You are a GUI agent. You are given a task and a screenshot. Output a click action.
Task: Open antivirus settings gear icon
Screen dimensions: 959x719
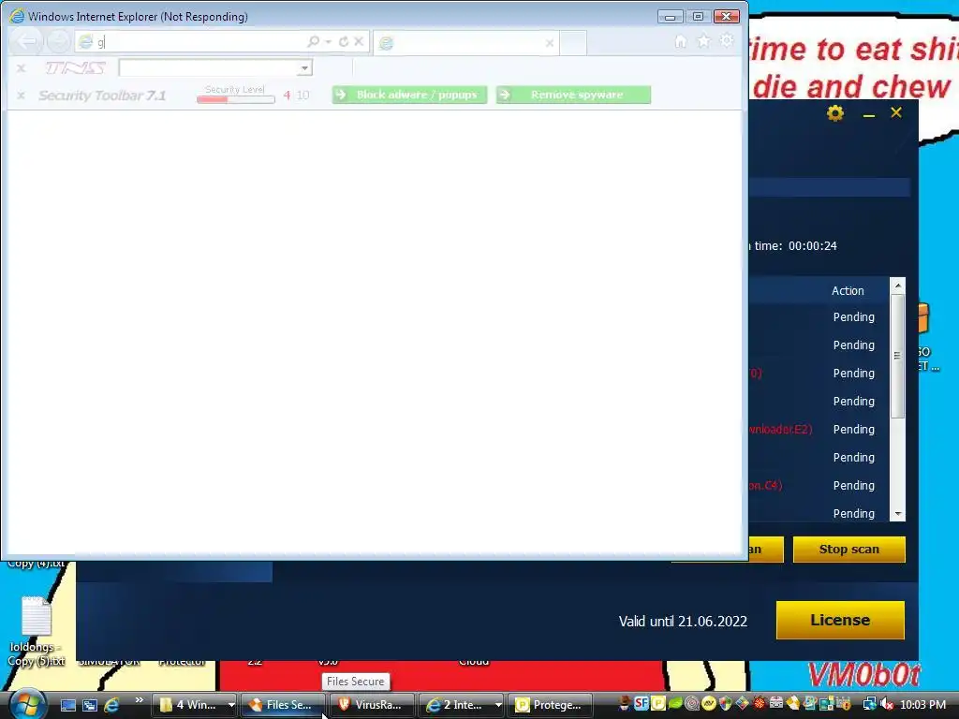834,113
